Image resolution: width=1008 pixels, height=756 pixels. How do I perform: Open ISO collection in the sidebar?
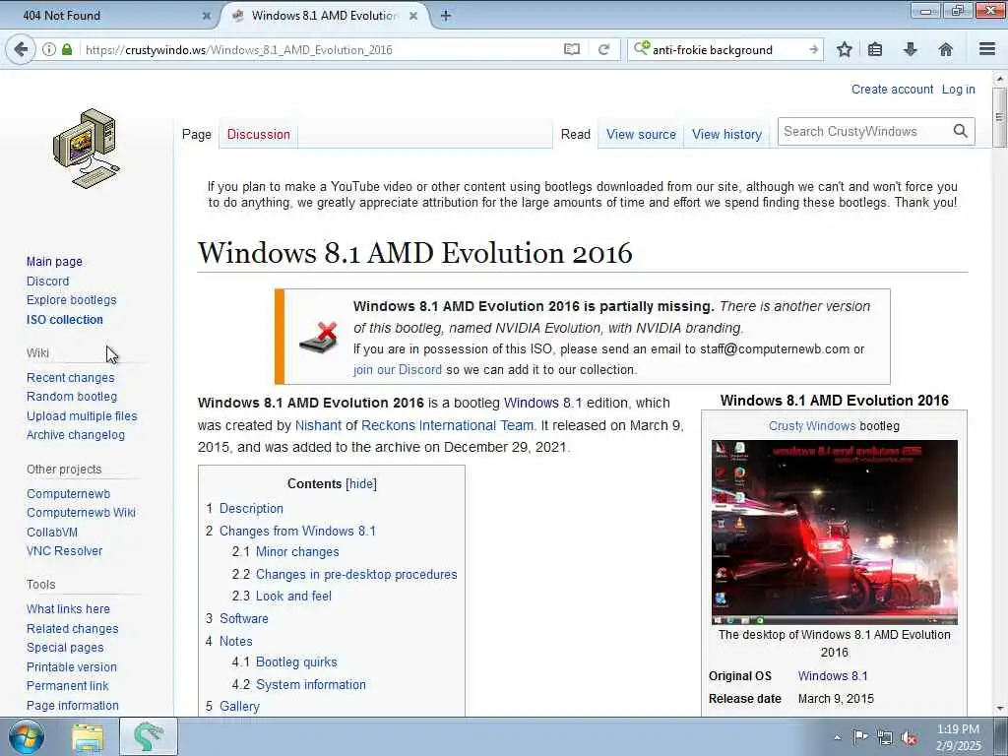64,320
